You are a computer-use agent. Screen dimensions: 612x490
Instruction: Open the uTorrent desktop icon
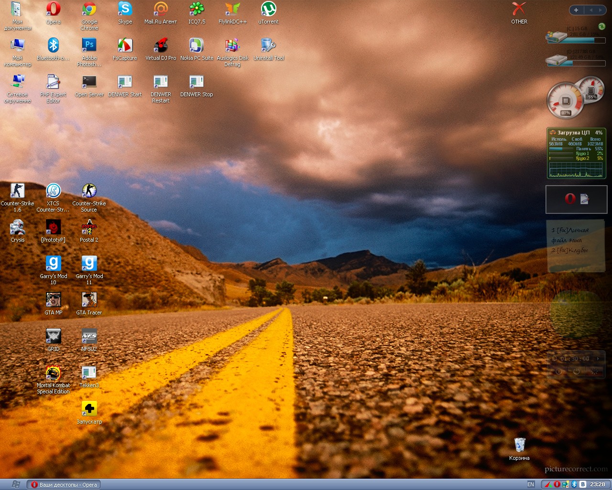click(268, 10)
